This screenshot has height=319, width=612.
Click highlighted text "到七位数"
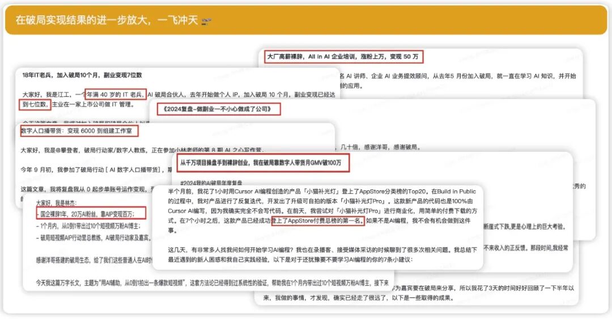tap(35, 104)
